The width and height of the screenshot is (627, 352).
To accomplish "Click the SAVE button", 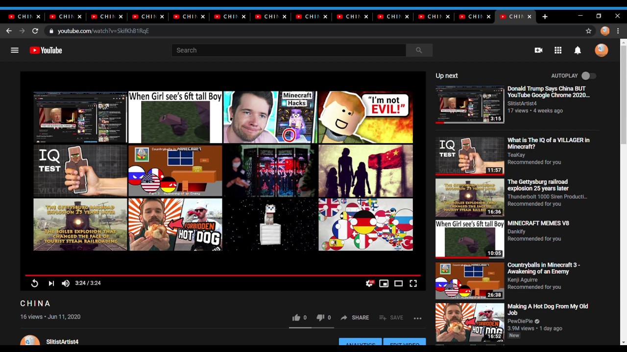I will 391,318.
